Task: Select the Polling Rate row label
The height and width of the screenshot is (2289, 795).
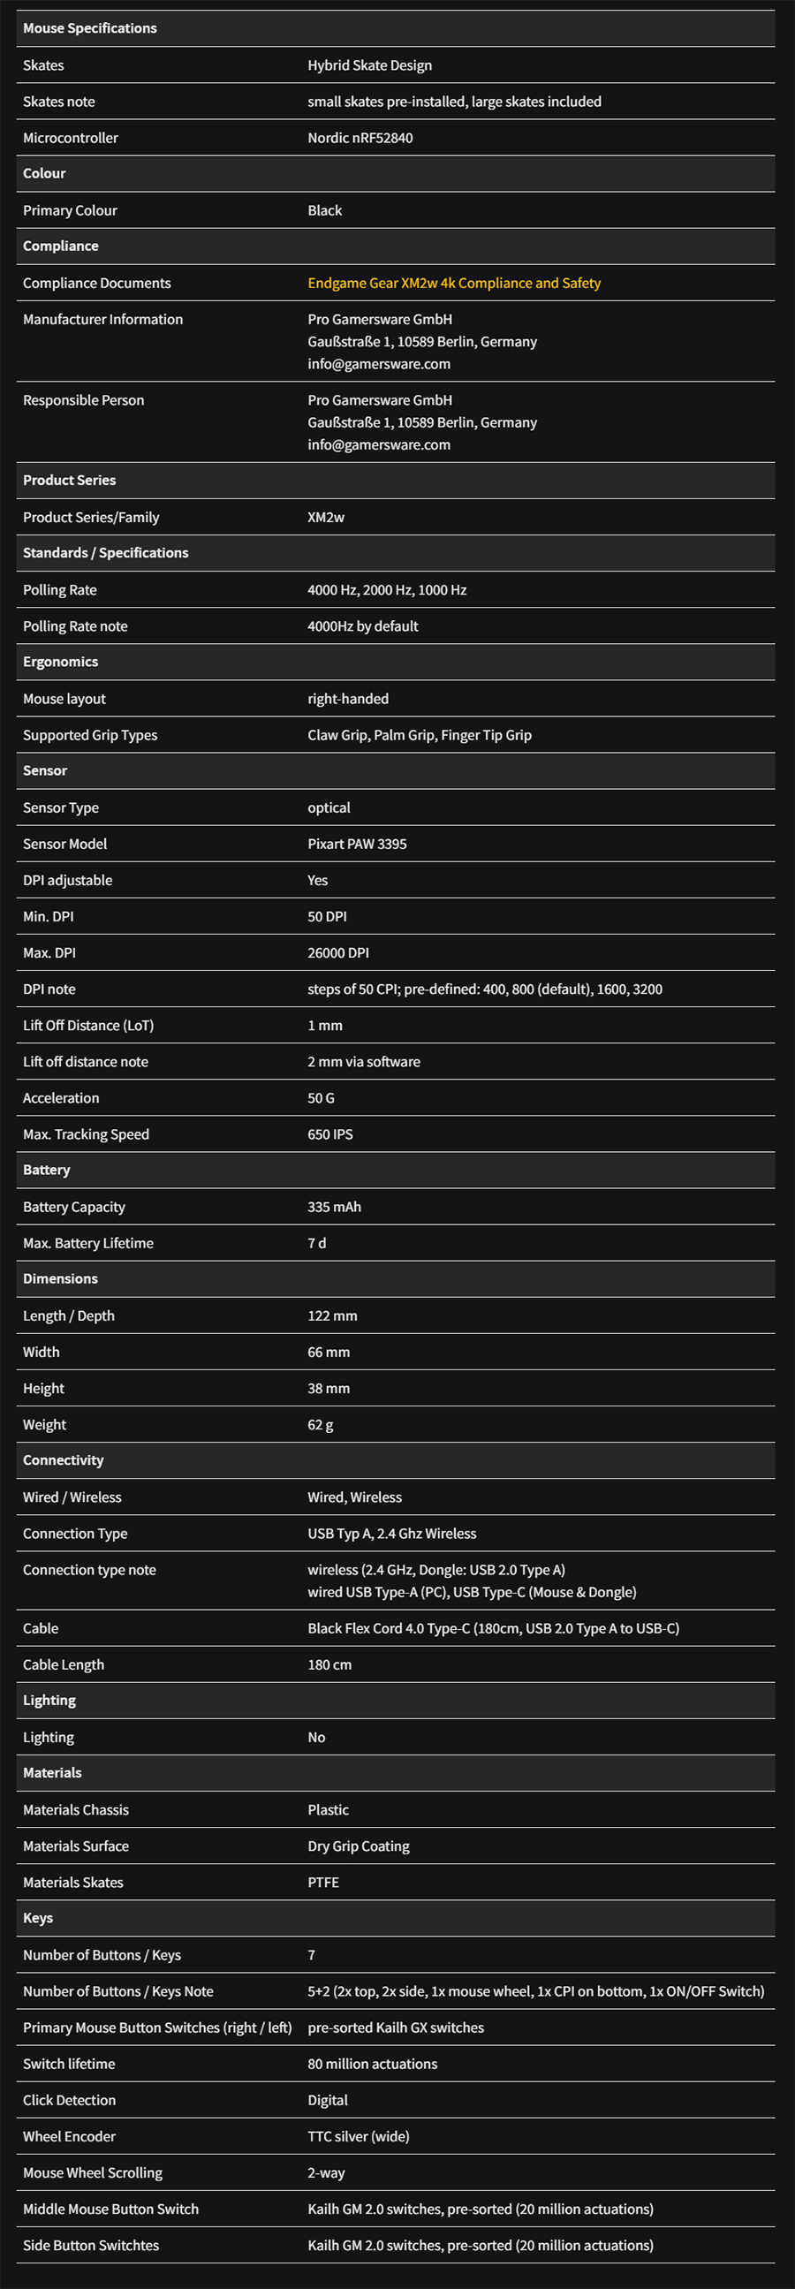Action: click(59, 590)
